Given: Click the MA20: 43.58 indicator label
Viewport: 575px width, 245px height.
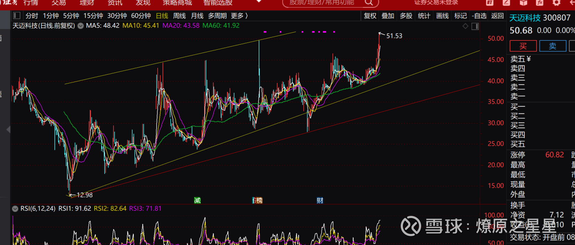Looking at the screenshot, I should 181,26.
